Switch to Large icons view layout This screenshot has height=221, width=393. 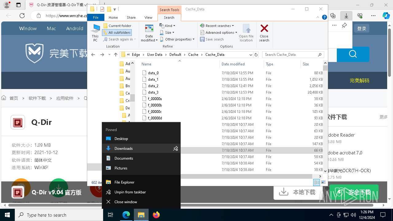click(x=323, y=182)
